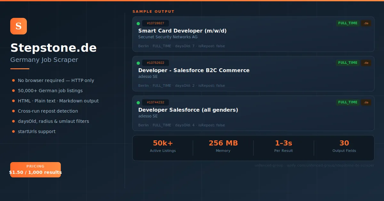Viewport: 384px width, 201px height.
Task: Click green status dot beside #13728027
Action: tap(138, 24)
